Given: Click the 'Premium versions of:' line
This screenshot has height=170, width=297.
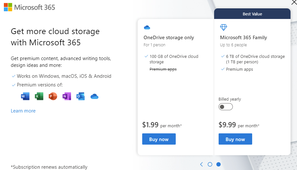Looking at the screenshot, I should coord(40,85).
